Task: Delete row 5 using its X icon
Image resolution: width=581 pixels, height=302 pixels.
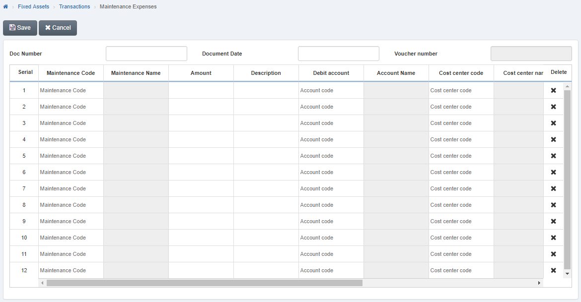Action: coord(553,156)
